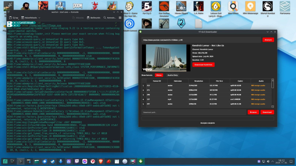
Task: Click the Browse button
Action: pos(253,112)
